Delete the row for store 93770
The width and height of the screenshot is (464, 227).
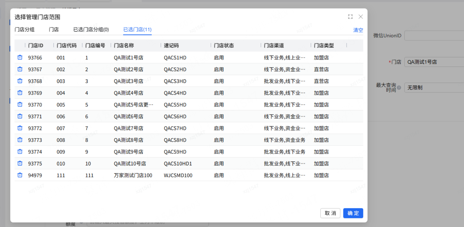20,105
